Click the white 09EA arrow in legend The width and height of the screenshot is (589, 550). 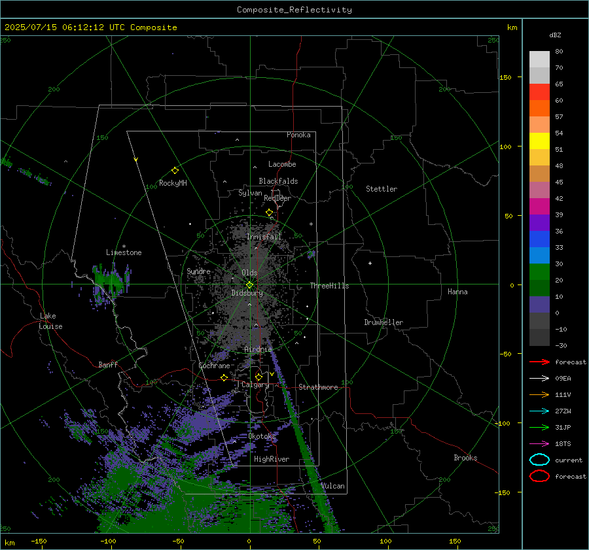[x=539, y=379]
